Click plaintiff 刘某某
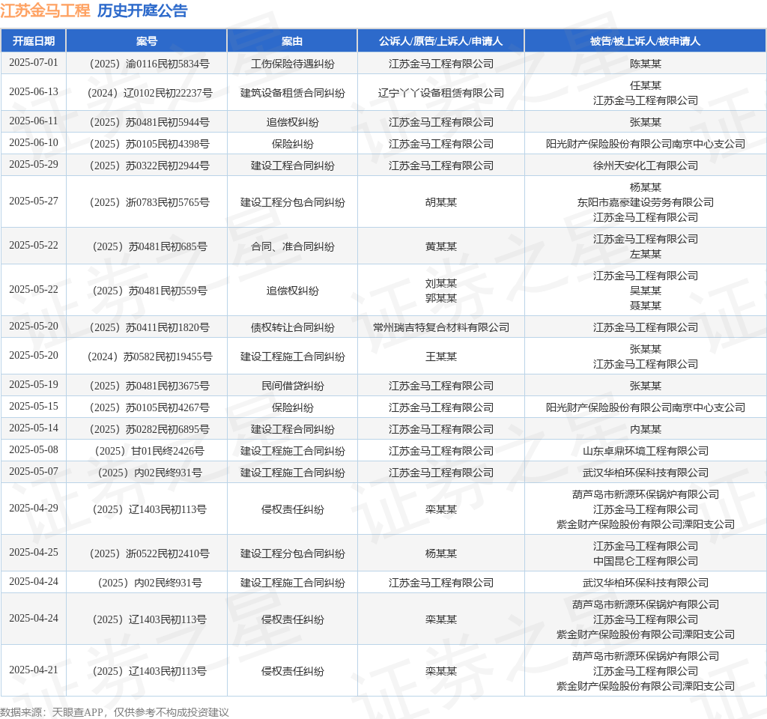The image size is (767, 719). pos(440,283)
